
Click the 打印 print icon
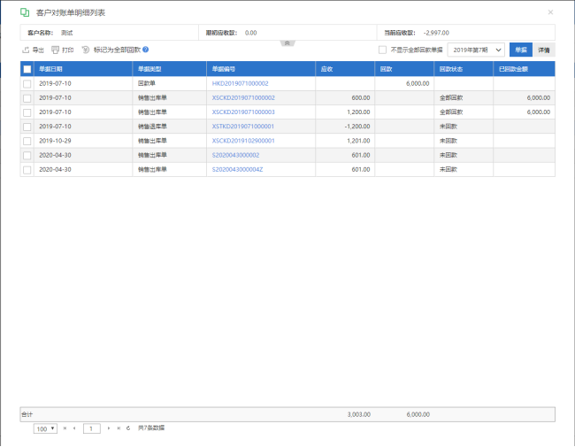(x=55, y=50)
